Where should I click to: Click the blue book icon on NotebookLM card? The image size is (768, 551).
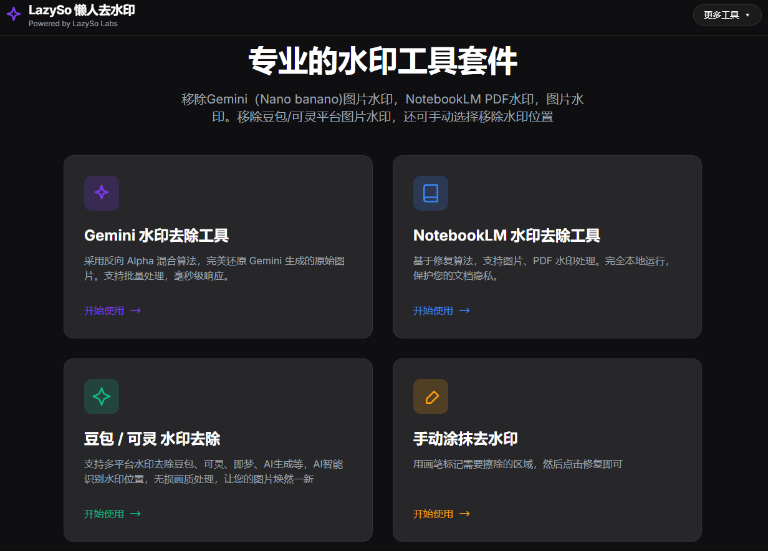point(430,193)
